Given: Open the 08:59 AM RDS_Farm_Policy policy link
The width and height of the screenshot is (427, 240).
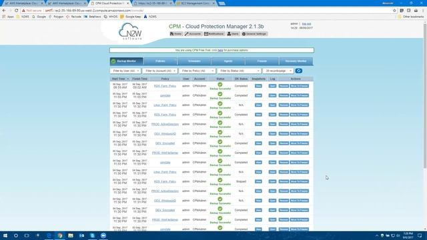Looking at the screenshot, I should [165, 86].
